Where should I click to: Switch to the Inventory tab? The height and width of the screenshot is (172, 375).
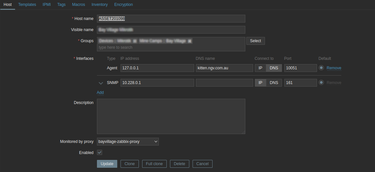point(100,5)
